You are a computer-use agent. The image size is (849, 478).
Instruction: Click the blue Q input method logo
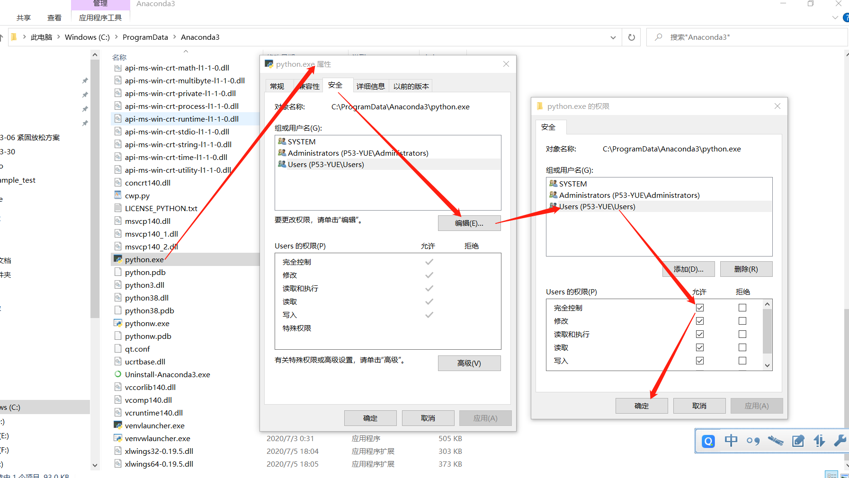tap(708, 441)
